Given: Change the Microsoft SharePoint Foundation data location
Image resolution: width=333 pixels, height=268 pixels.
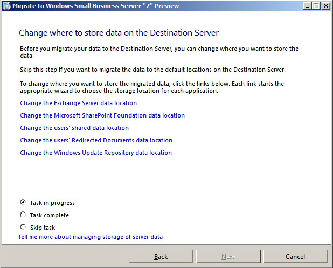Looking at the screenshot, I should click(x=102, y=115).
